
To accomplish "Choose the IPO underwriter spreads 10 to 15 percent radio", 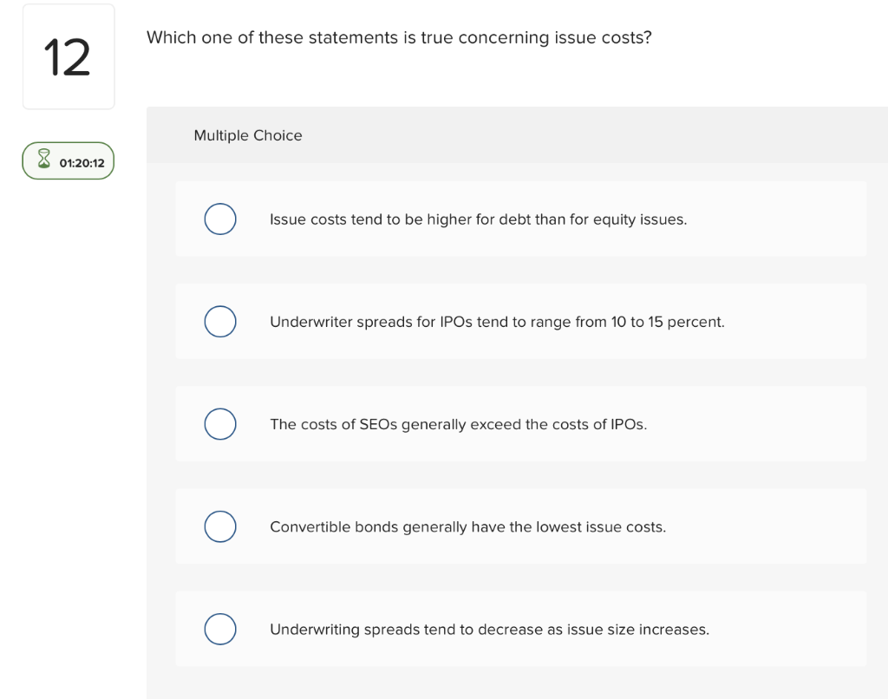I will [220, 322].
